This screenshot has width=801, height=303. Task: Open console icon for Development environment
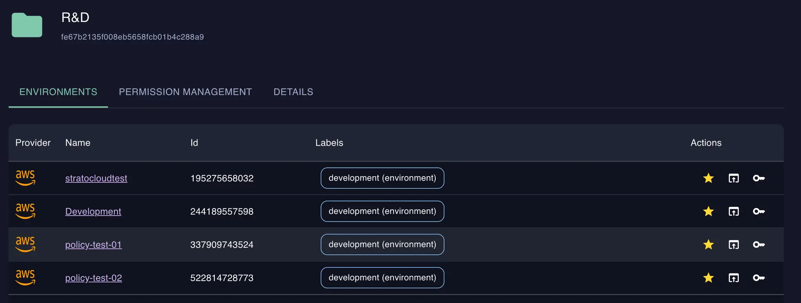coord(734,211)
